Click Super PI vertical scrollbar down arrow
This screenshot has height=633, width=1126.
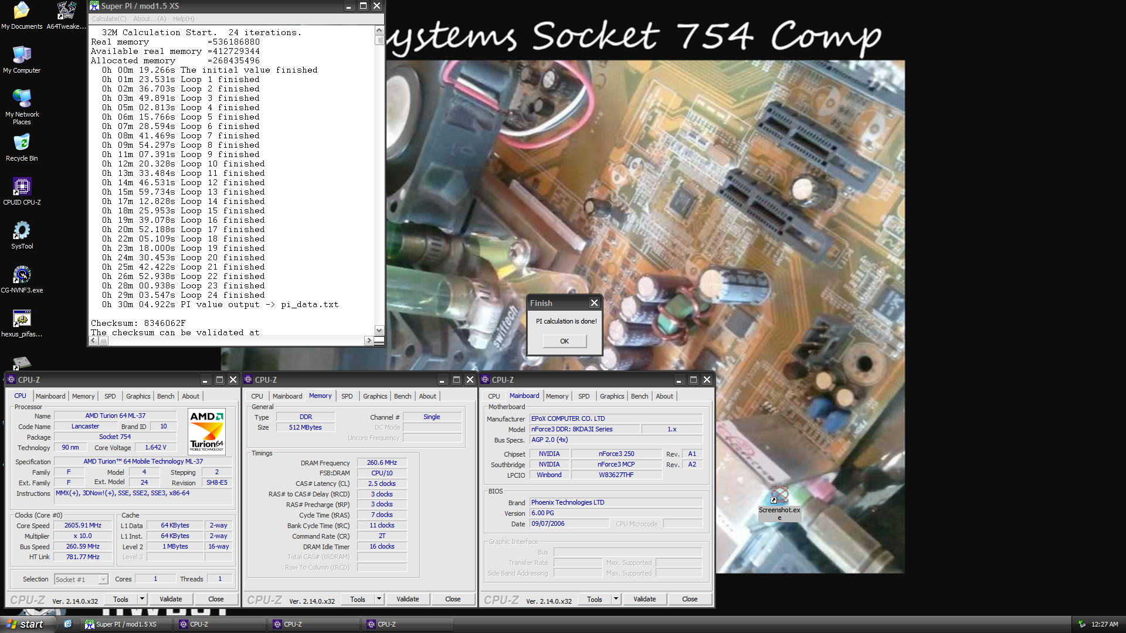[379, 331]
